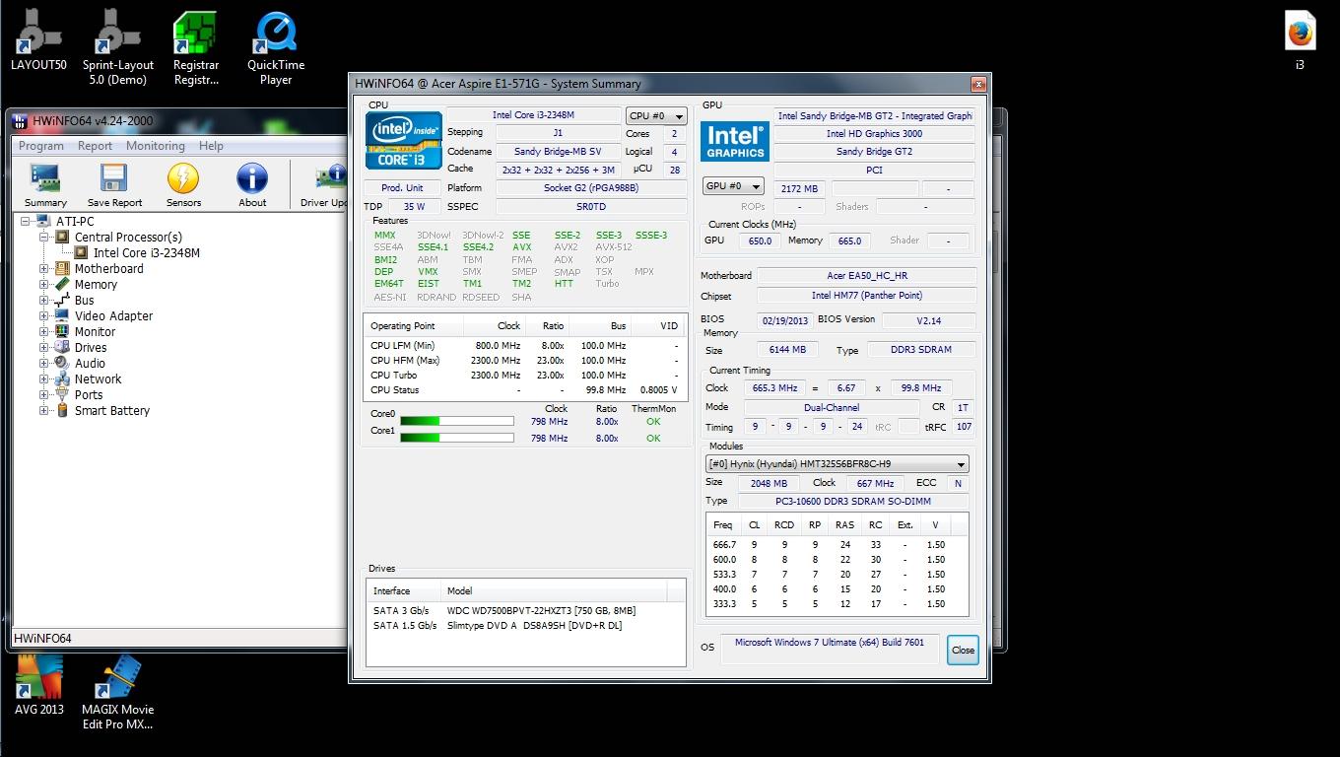Open the Program menu

[x=41, y=145]
